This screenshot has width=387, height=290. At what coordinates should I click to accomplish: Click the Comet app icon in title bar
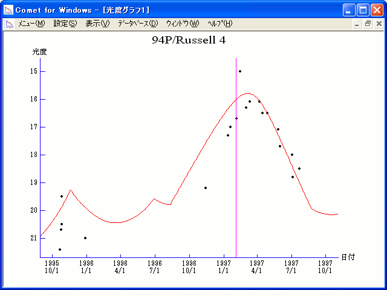click(x=8, y=10)
